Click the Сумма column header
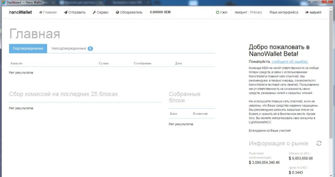Screen dimensions: 335x177 (103, 63)
